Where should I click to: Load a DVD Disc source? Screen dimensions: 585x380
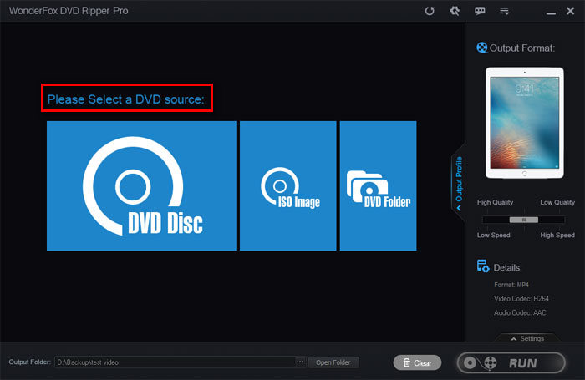(x=141, y=185)
